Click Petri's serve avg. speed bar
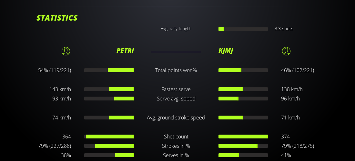Image resolution: width=355 pixels, height=161 pixels. pyautogui.click(x=109, y=99)
